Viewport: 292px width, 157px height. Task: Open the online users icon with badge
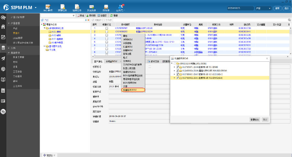pyautogui.click(x=121, y=7)
